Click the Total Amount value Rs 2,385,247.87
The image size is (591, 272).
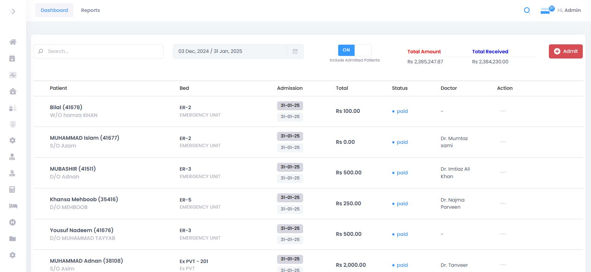(425, 62)
